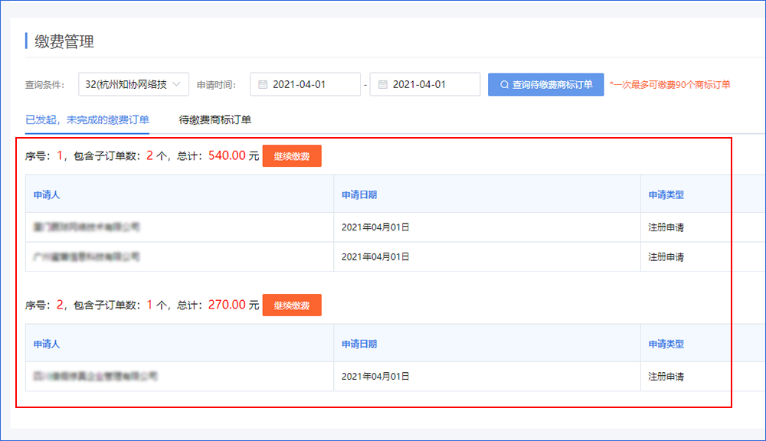Click 继续缴费 for order number 1
Viewport: 766px width, 441px height.
(292, 156)
